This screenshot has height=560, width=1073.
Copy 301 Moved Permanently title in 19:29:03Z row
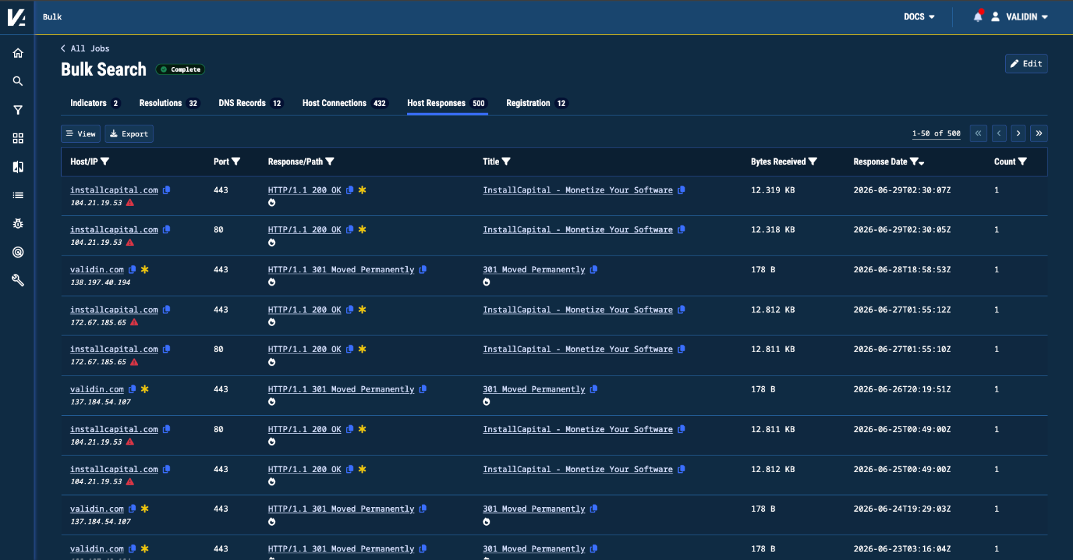(594, 508)
